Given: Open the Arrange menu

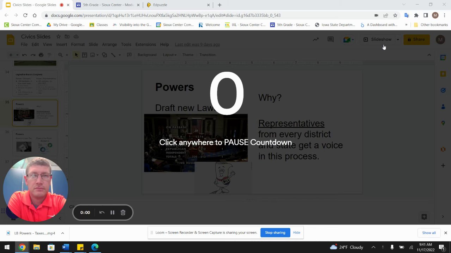Looking at the screenshot, I should coord(109,45).
